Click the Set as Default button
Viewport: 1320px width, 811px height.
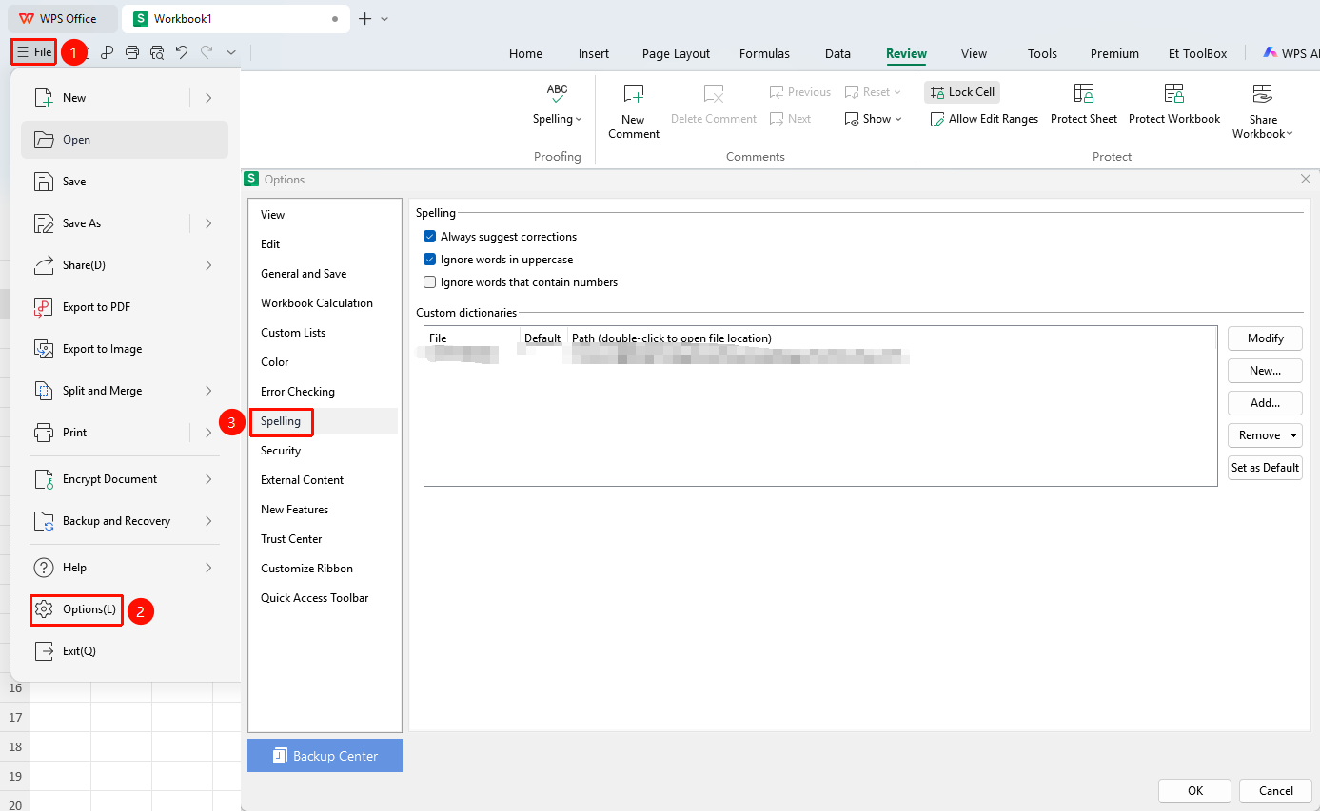(x=1265, y=468)
